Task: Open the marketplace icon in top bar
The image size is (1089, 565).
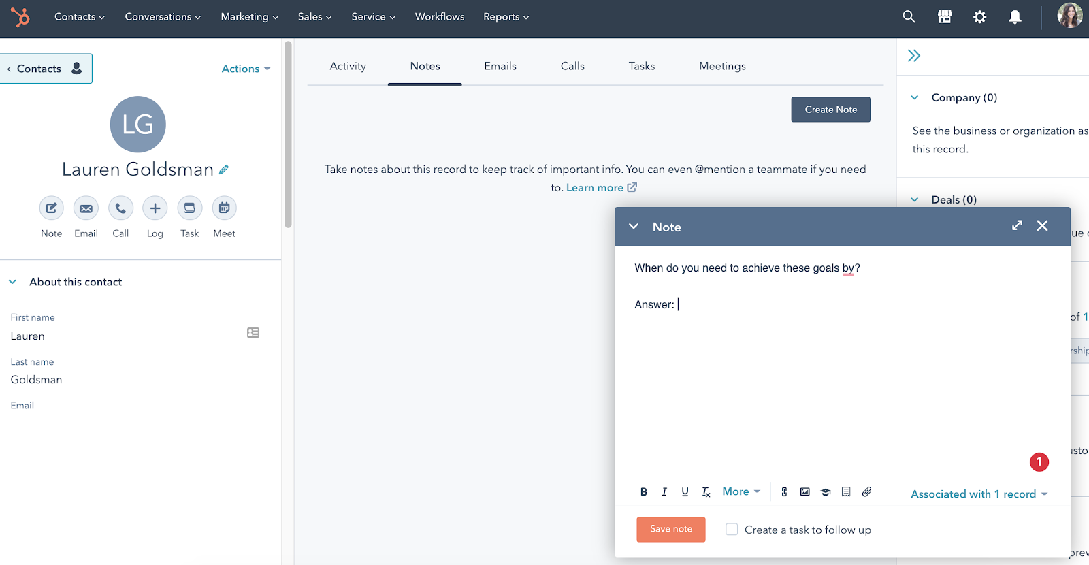Action: pos(945,17)
